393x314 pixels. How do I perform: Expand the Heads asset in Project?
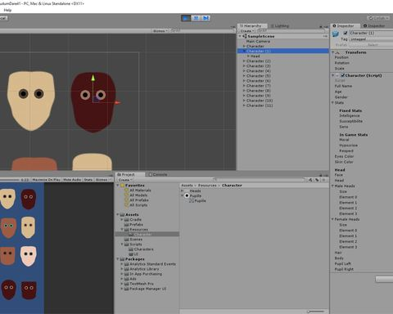coord(183,191)
